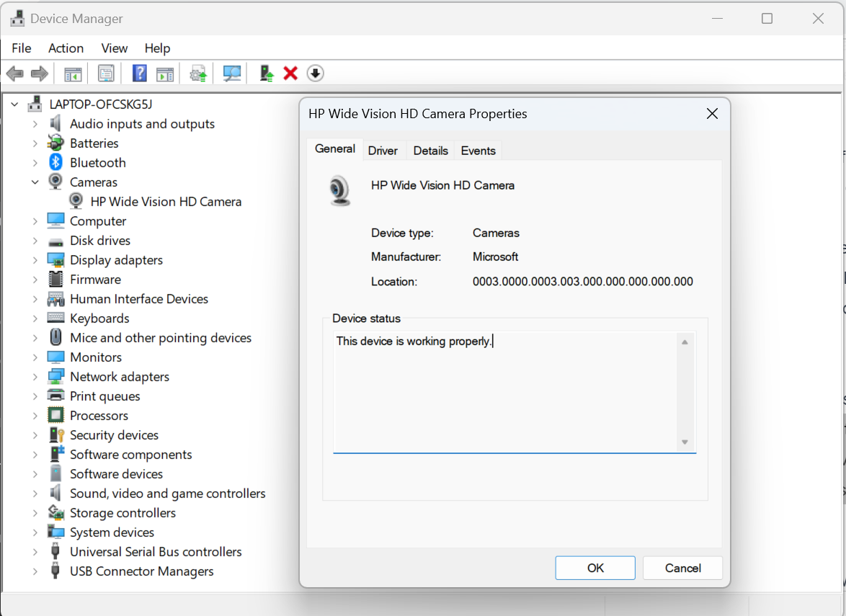Click the device status scrollbar down arrow
Viewport: 846px width, 616px height.
(x=685, y=443)
